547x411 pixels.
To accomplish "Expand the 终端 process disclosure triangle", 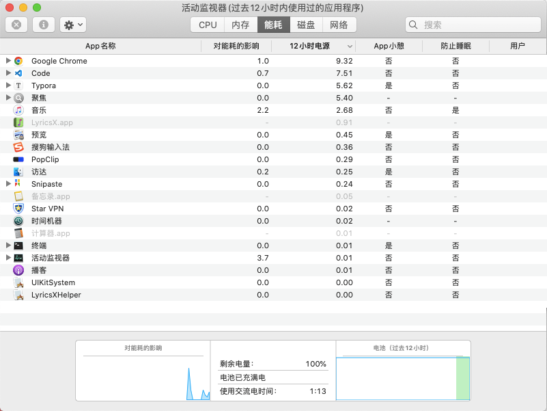I will point(8,246).
